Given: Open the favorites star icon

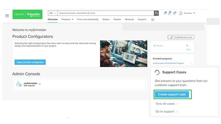Looking at the screenshot, I should (165, 13).
